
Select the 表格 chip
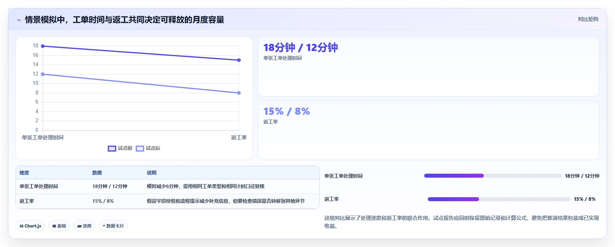[x=59, y=226]
